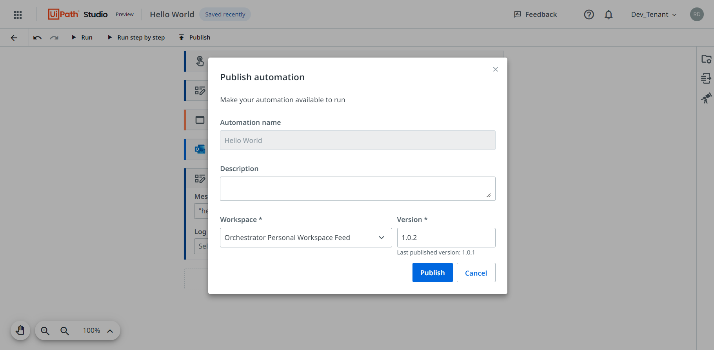Undo the last action
This screenshot has width=714, height=350.
coord(38,38)
